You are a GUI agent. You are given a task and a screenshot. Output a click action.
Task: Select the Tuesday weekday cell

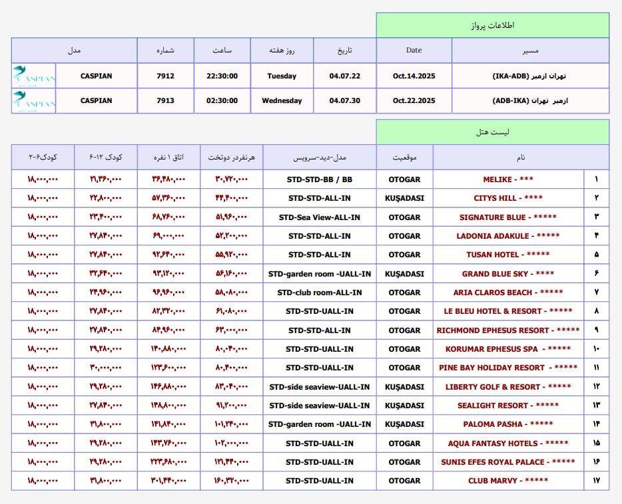282,76
